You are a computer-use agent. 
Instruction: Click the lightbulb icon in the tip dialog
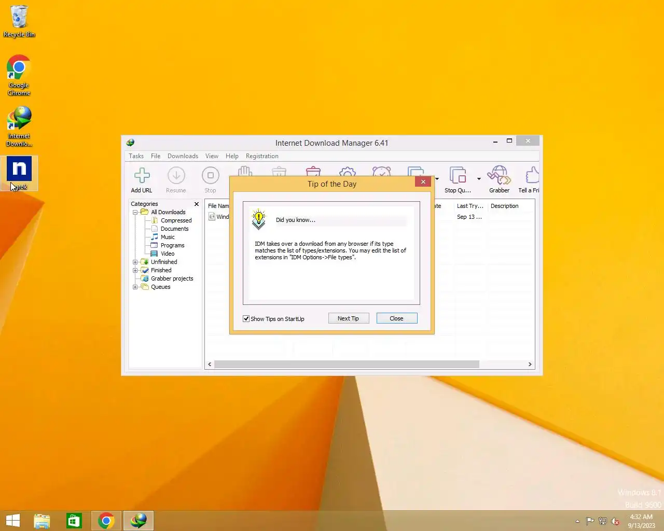258,219
